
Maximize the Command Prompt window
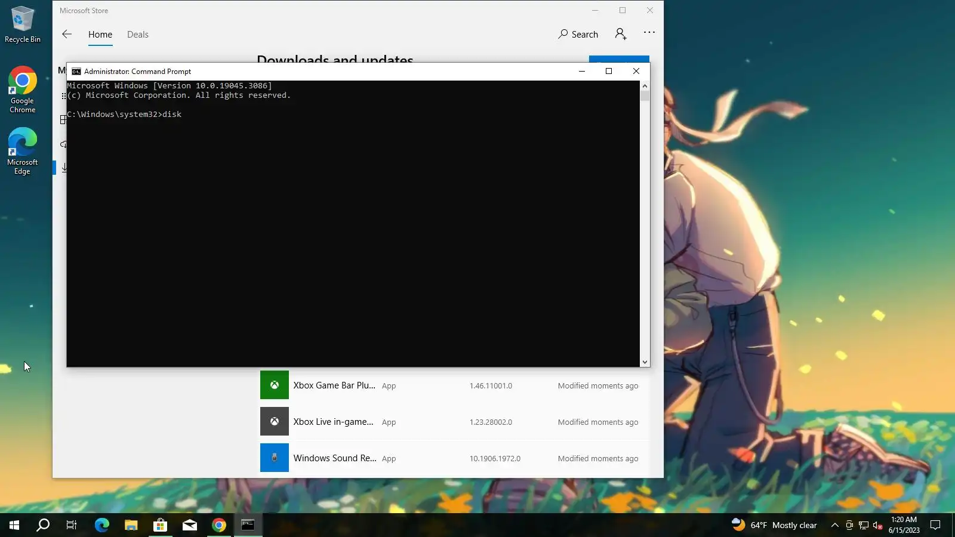click(609, 71)
